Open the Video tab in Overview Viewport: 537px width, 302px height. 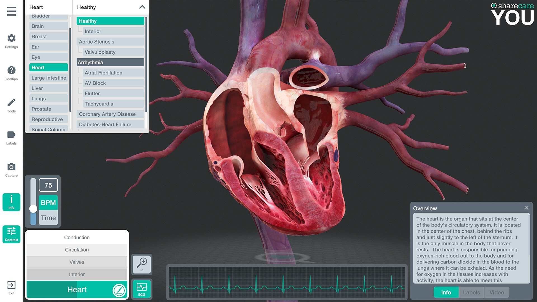496,292
